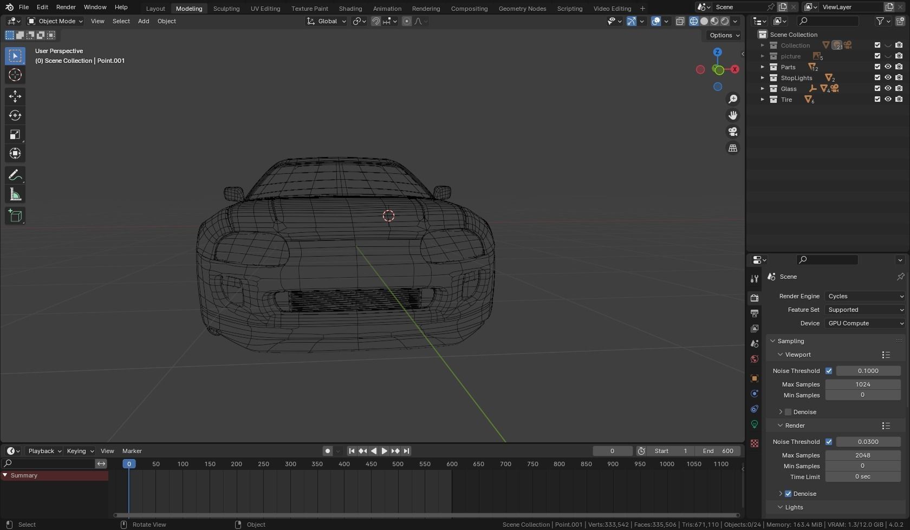Toggle snapping magnet icon
The height and width of the screenshot is (530, 910).
point(375,21)
